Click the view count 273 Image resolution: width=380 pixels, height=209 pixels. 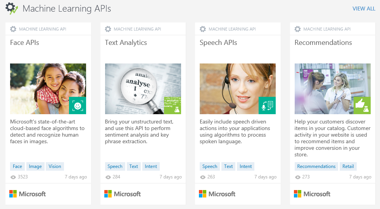click(x=306, y=177)
